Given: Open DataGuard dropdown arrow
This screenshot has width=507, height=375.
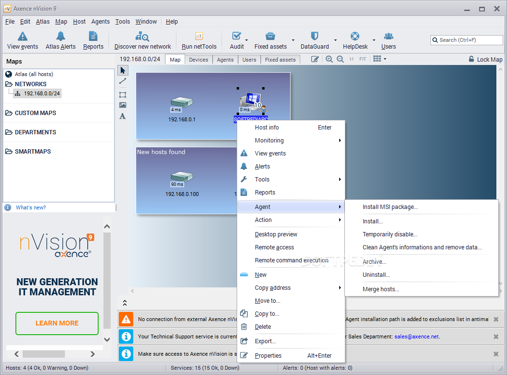Looking at the screenshot, I should pos(335,40).
